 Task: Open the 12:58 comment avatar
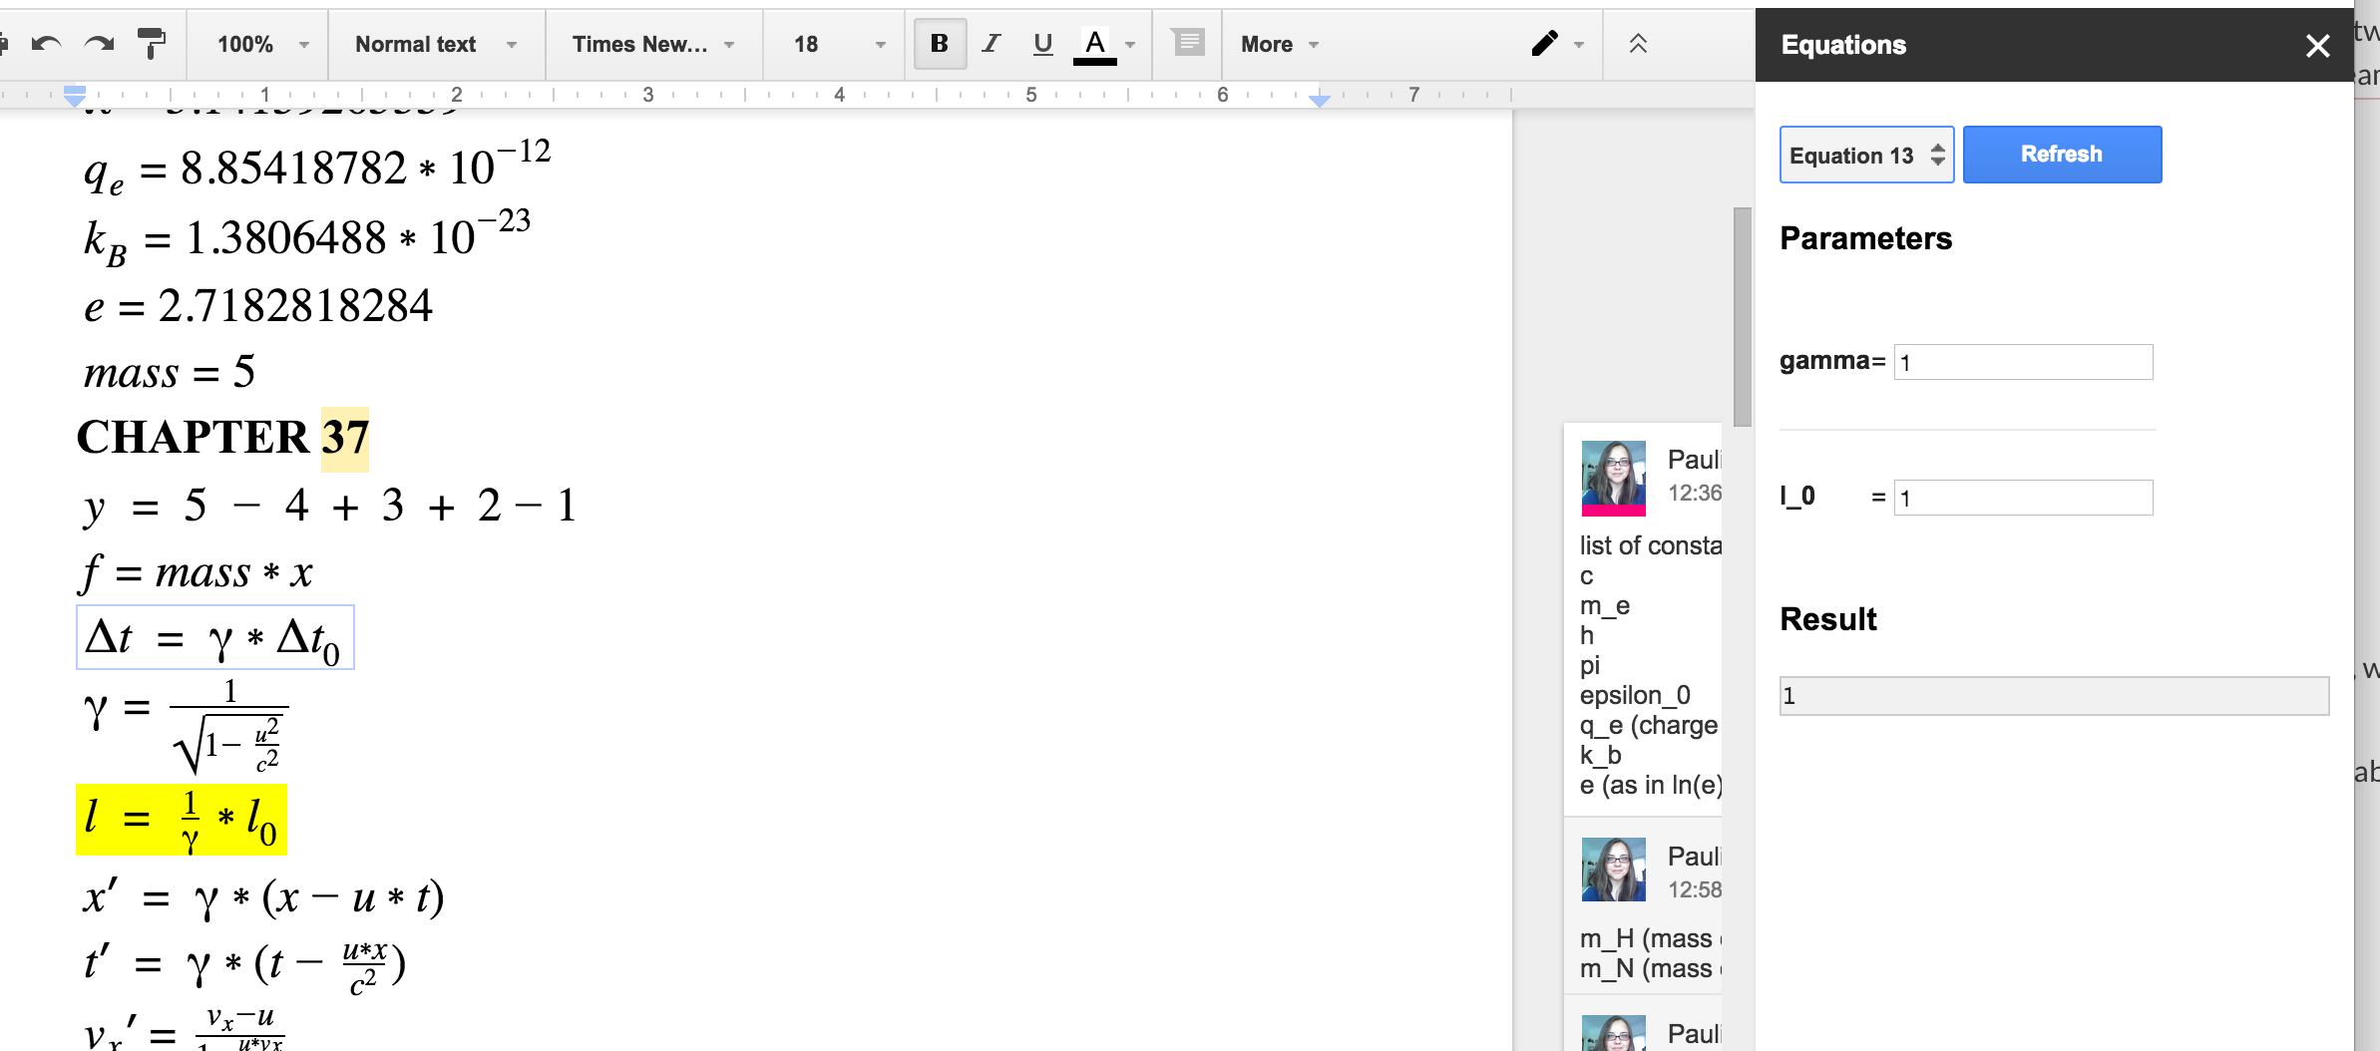(x=1613, y=870)
